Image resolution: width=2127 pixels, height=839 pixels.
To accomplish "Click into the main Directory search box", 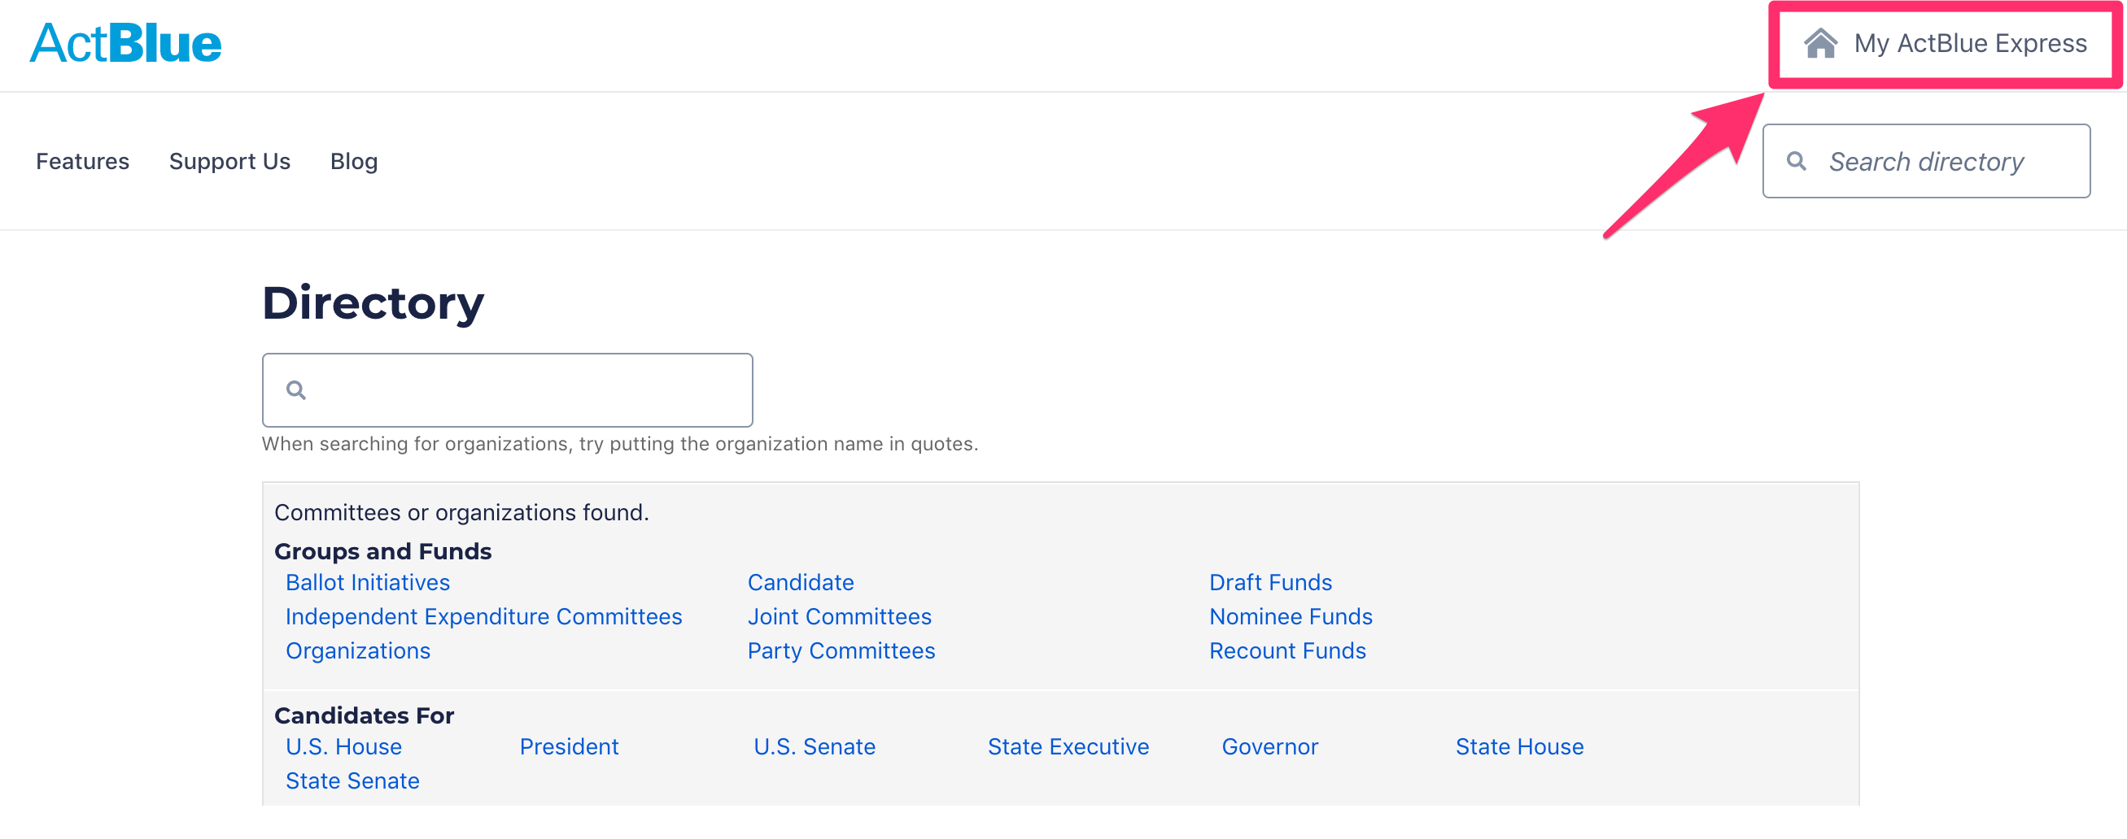I will click(507, 389).
